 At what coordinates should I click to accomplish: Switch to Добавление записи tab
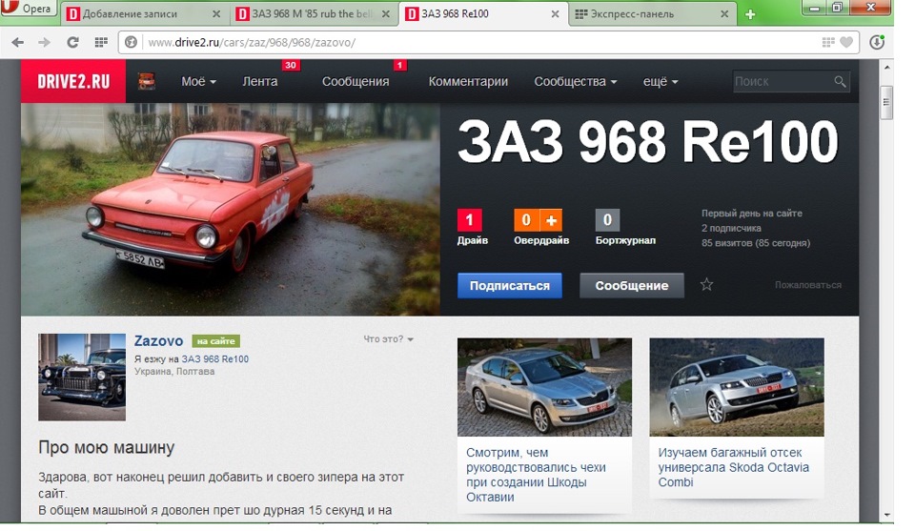pyautogui.click(x=143, y=14)
